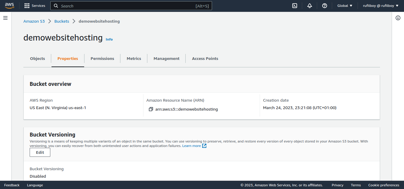
Task: Click the search magnifier icon
Action: [56, 6]
